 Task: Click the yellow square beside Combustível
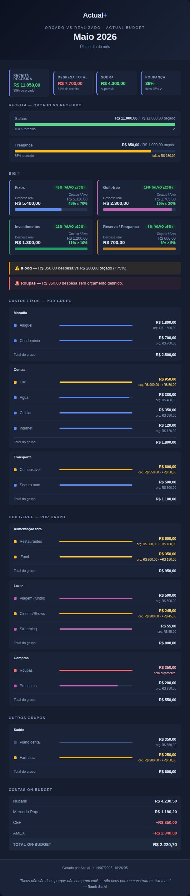(x=15, y=470)
